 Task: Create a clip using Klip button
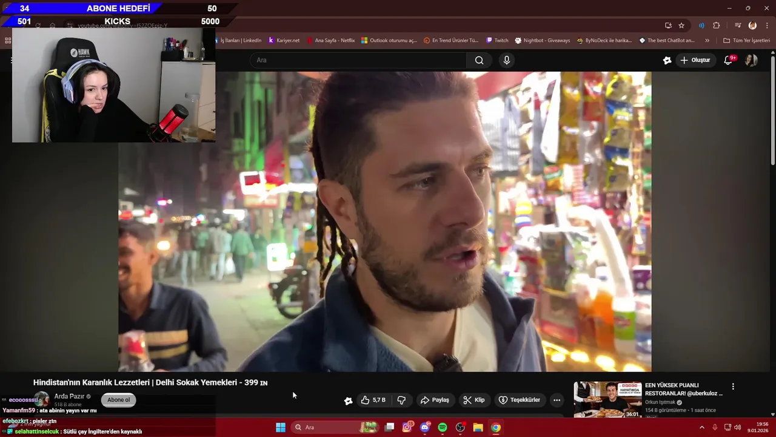473,400
